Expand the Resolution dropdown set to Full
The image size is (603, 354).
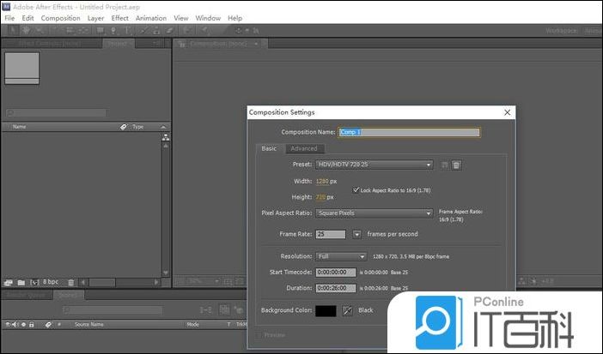coord(341,256)
